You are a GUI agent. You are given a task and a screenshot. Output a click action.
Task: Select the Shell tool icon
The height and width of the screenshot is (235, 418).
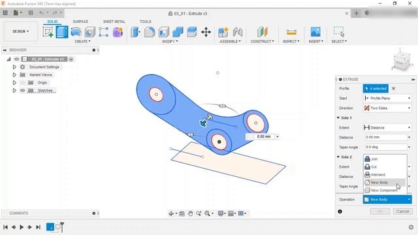[x=164, y=32]
